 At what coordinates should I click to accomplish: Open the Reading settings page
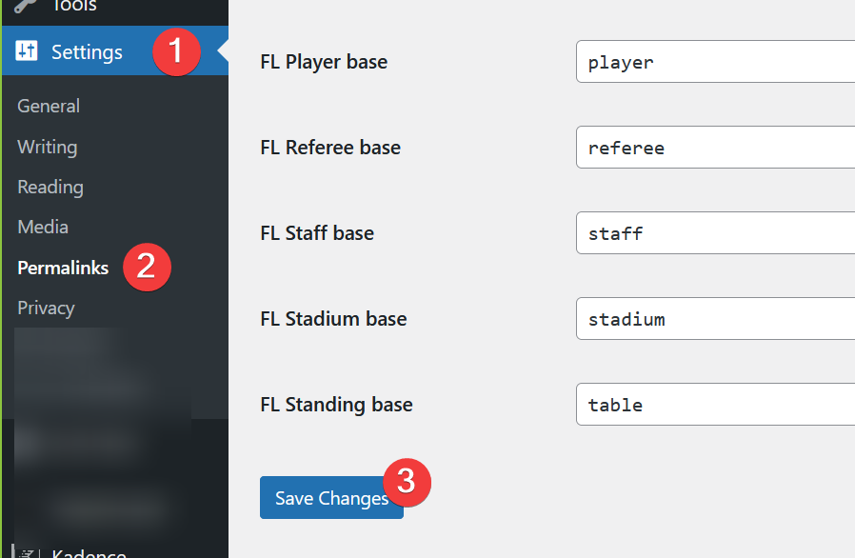[50, 187]
